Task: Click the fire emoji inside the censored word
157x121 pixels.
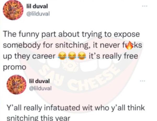Action: click(129, 45)
